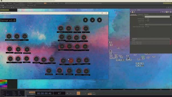Click the Ramp3 knob

tap(62, 46)
